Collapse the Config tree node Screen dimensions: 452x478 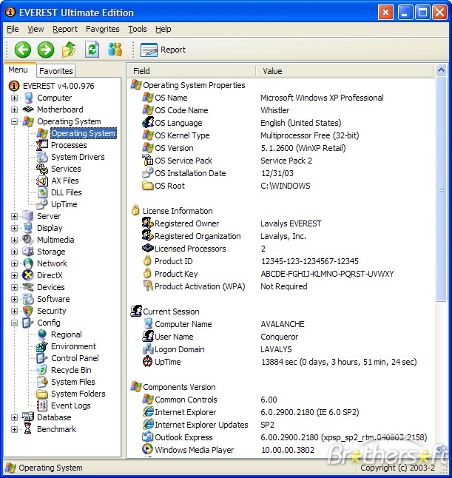(14, 323)
